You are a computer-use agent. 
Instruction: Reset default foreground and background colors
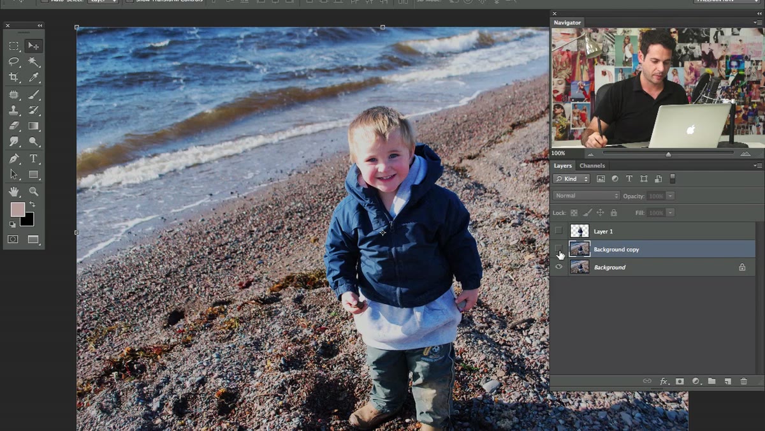tap(13, 224)
